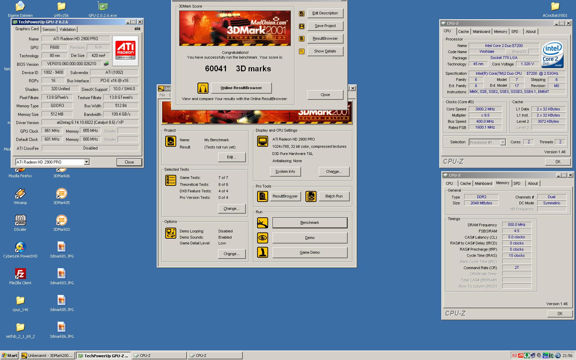Switch to TechPowerUp GPU-Z taskbar item
This screenshot has width=576, height=360.
click(103, 356)
